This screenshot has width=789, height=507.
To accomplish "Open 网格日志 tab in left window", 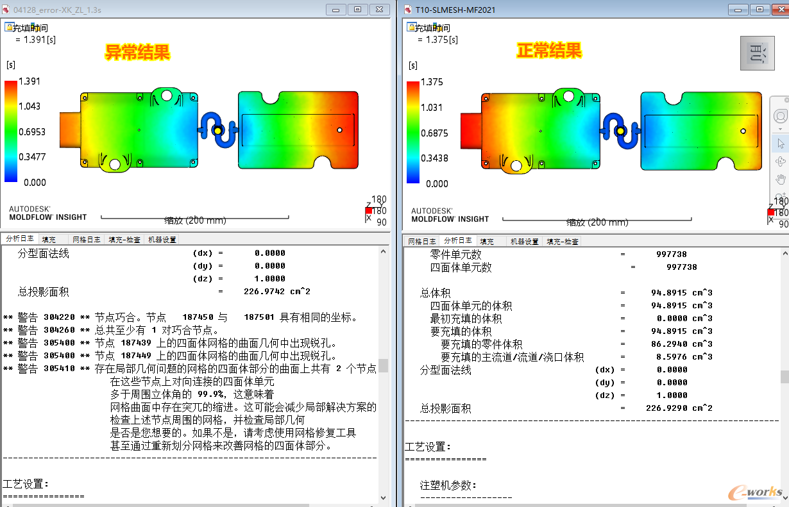I will tap(87, 239).
